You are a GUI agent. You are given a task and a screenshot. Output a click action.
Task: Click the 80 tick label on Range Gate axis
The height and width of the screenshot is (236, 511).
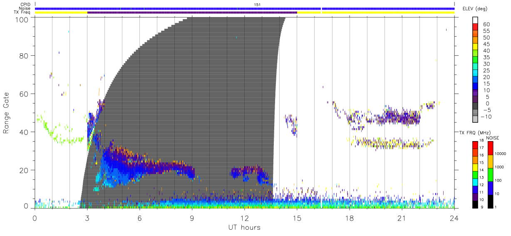(24, 55)
